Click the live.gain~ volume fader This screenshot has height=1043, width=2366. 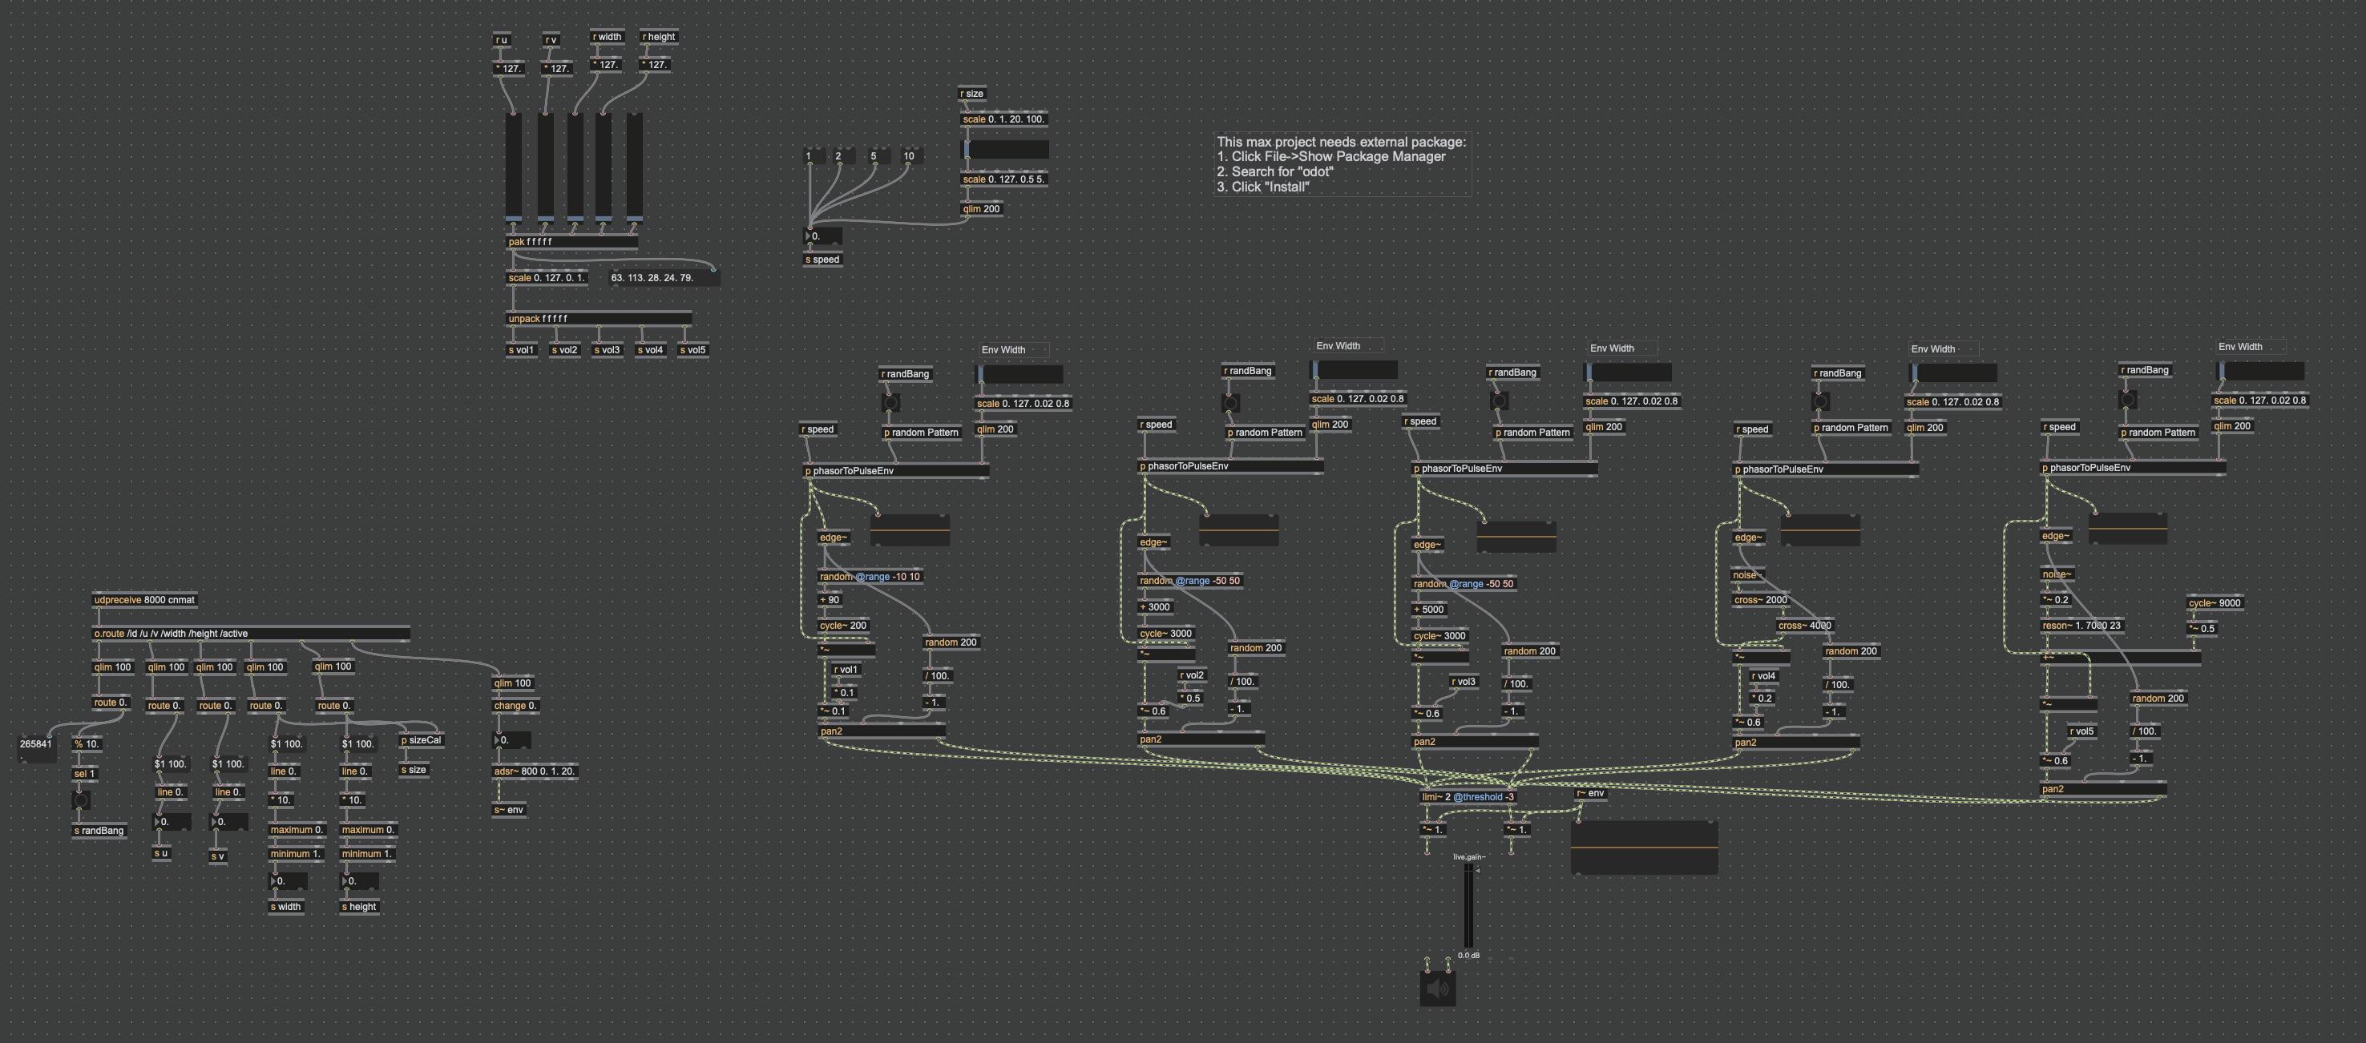(1468, 905)
